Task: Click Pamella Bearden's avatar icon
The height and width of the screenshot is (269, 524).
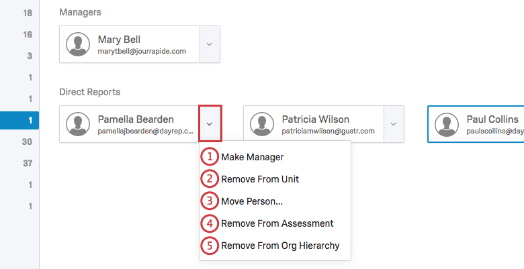Action: click(x=79, y=124)
